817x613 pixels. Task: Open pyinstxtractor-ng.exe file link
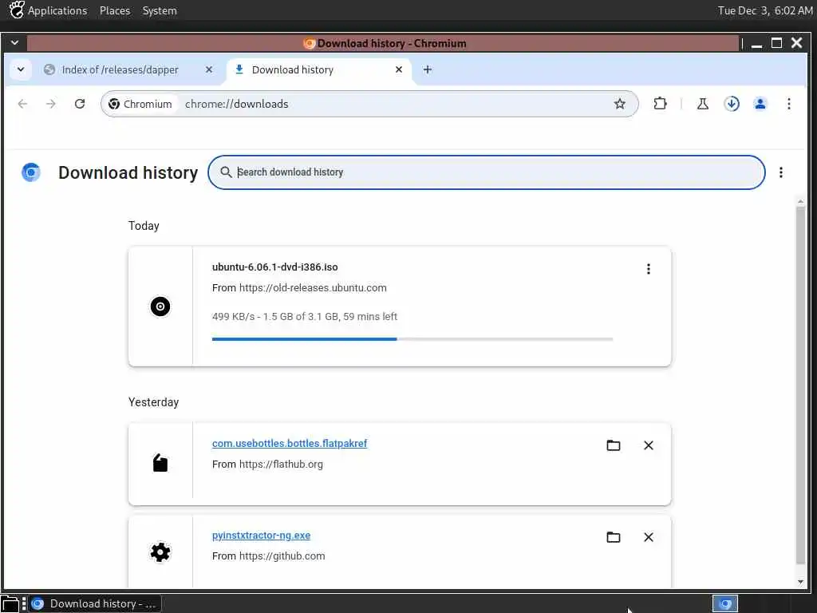[261, 536]
